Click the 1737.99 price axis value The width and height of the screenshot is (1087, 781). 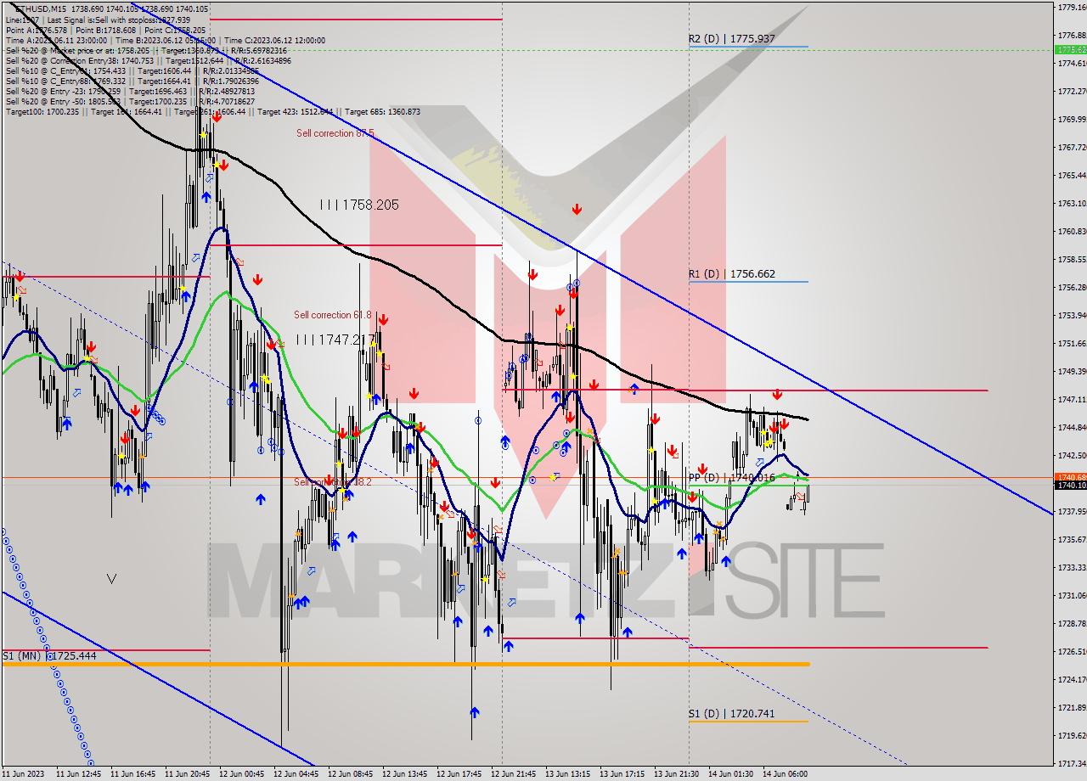1071,511
